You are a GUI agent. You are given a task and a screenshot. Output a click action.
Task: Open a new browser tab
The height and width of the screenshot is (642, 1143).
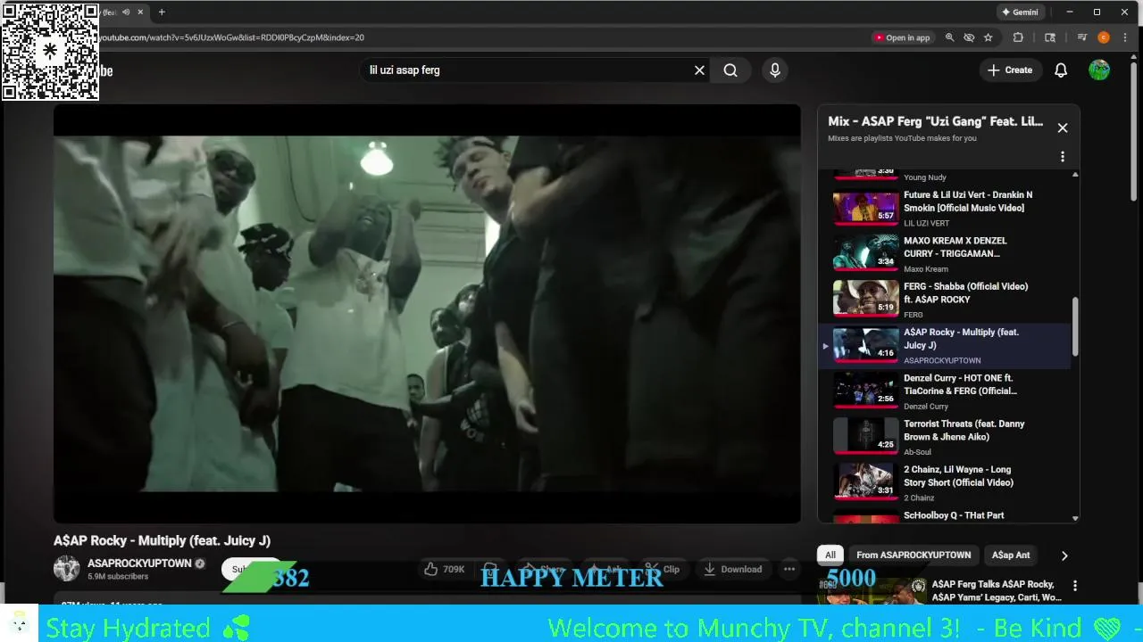tap(162, 12)
